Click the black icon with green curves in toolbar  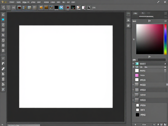[x=73, y=8]
